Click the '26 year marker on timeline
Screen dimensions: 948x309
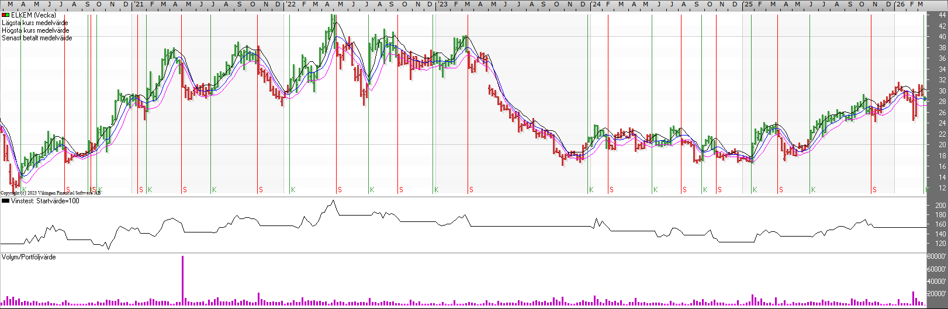(900, 4)
